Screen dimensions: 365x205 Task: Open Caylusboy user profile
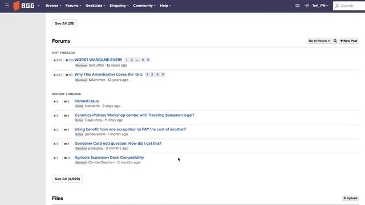[94, 120]
